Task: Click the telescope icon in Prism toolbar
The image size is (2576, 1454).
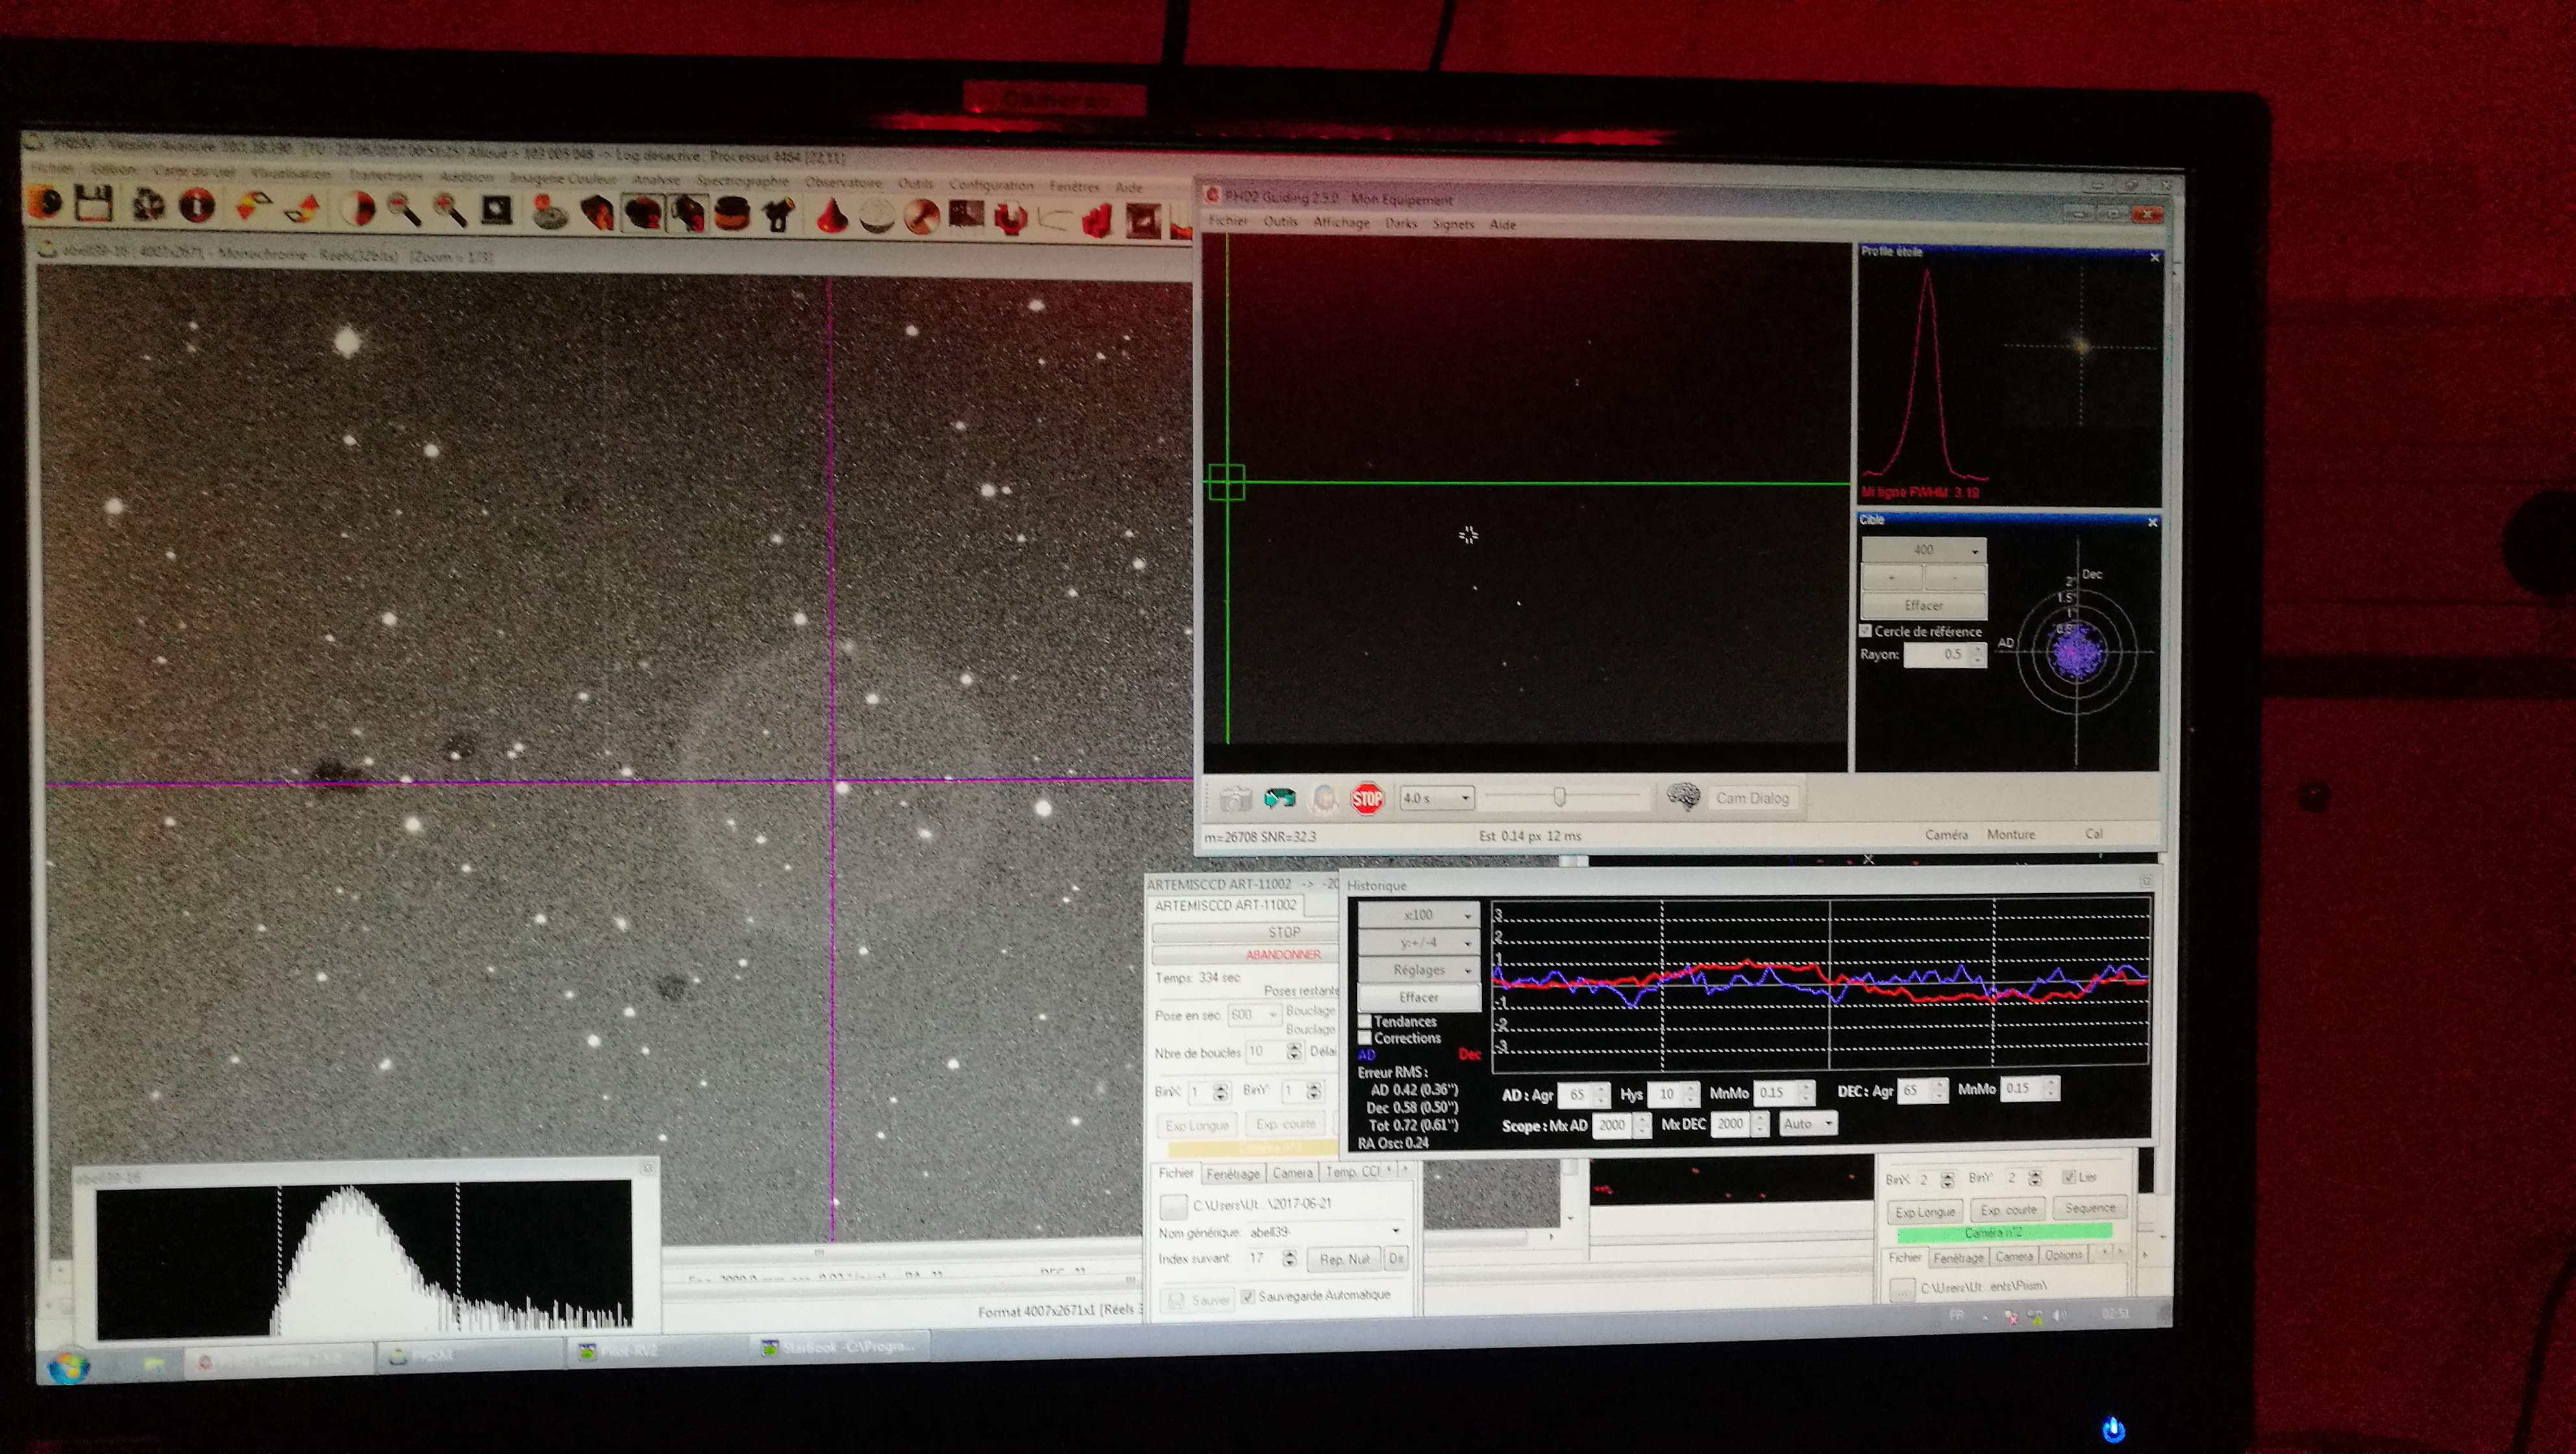Action: click(777, 213)
